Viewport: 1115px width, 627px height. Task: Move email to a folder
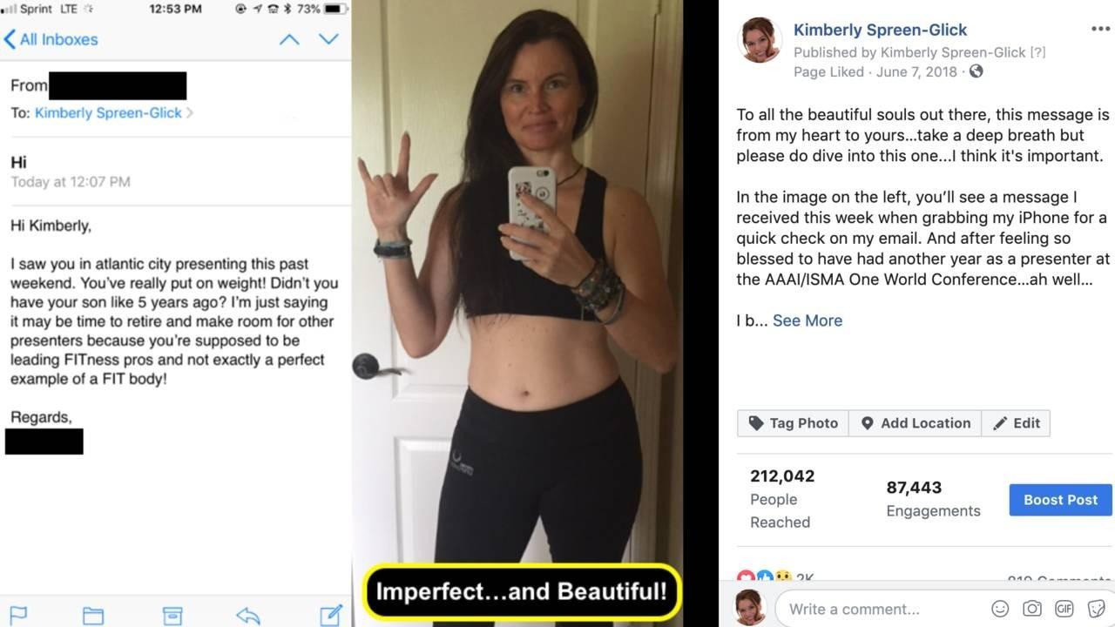pyautogui.click(x=92, y=615)
